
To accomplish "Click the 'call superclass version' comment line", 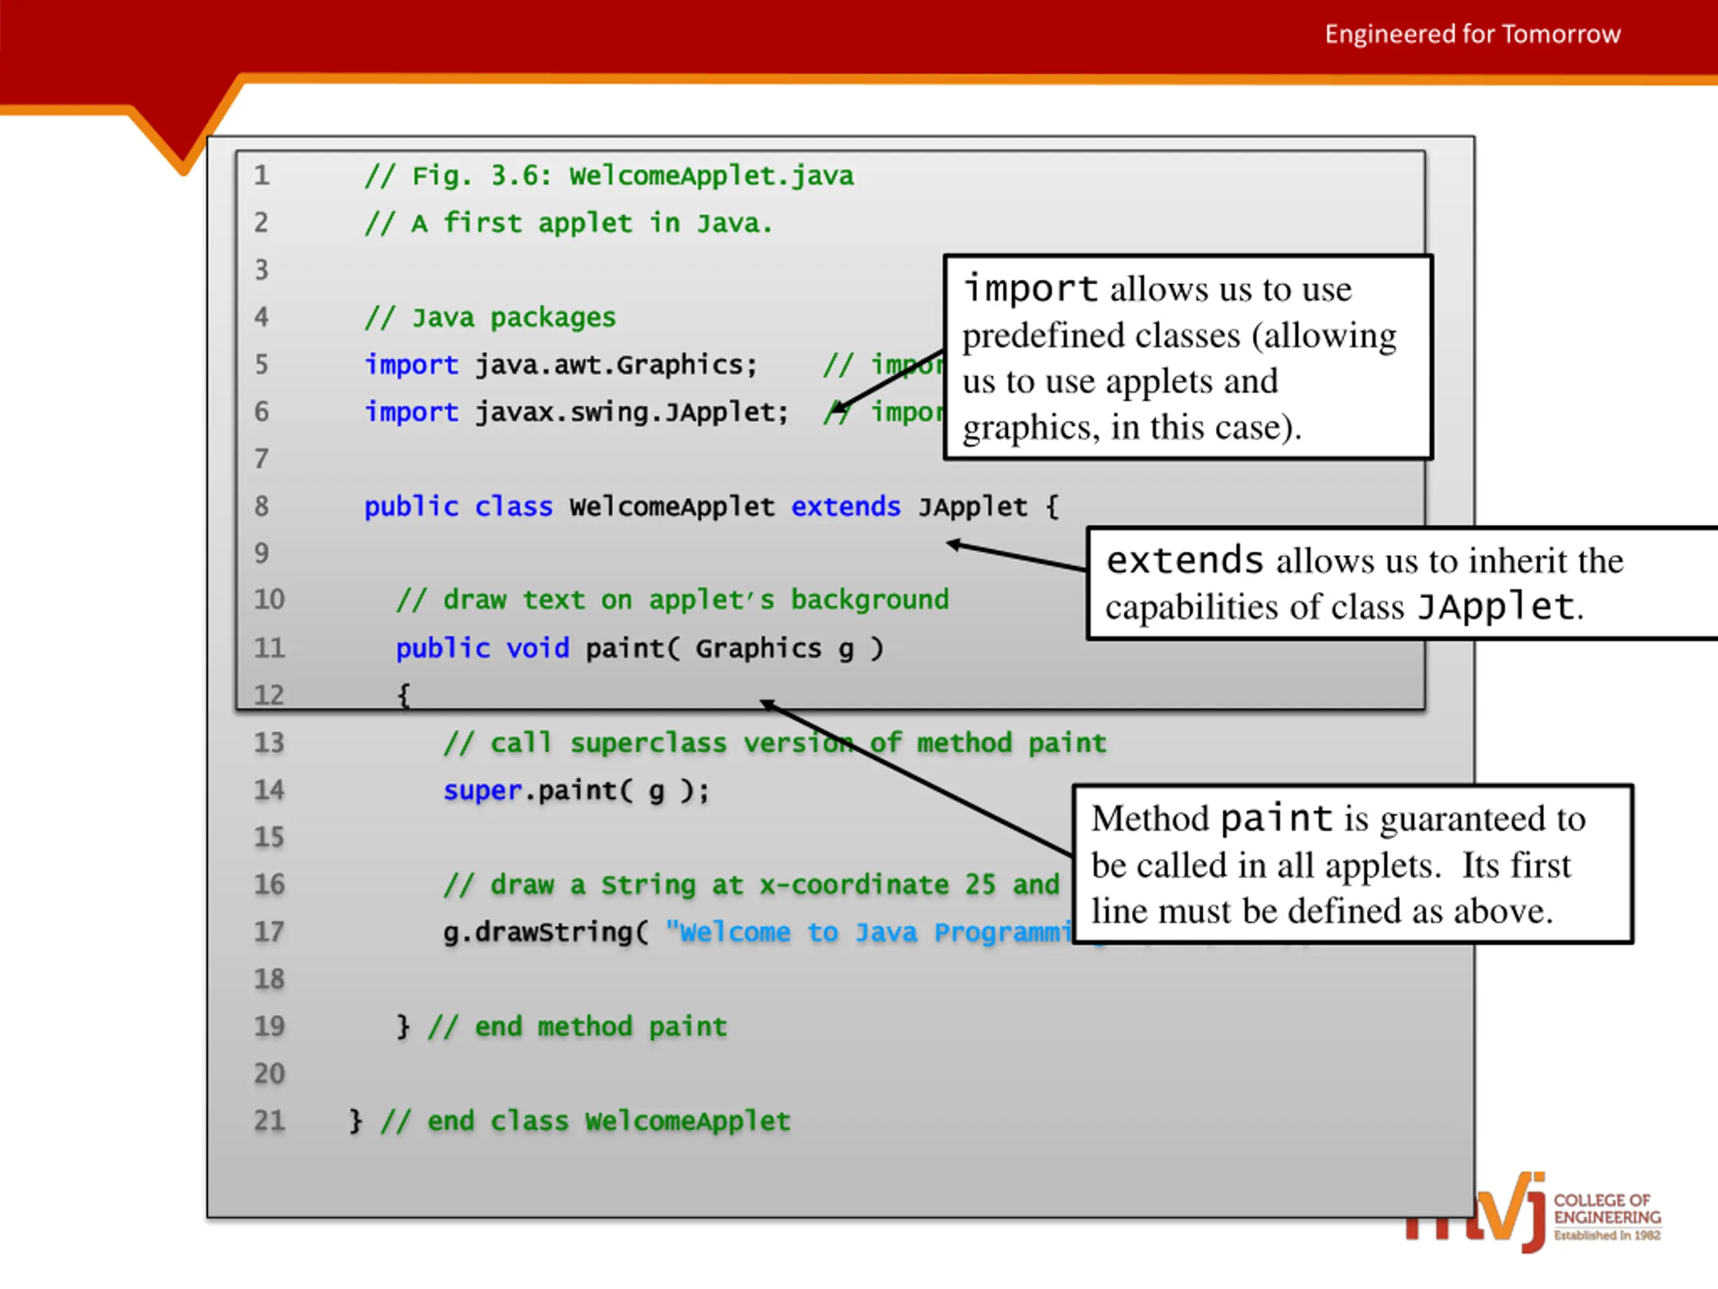I will [x=774, y=743].
